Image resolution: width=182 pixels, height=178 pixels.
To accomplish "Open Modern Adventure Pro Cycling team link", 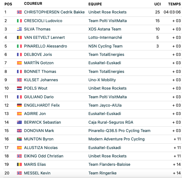I will 116,139.
